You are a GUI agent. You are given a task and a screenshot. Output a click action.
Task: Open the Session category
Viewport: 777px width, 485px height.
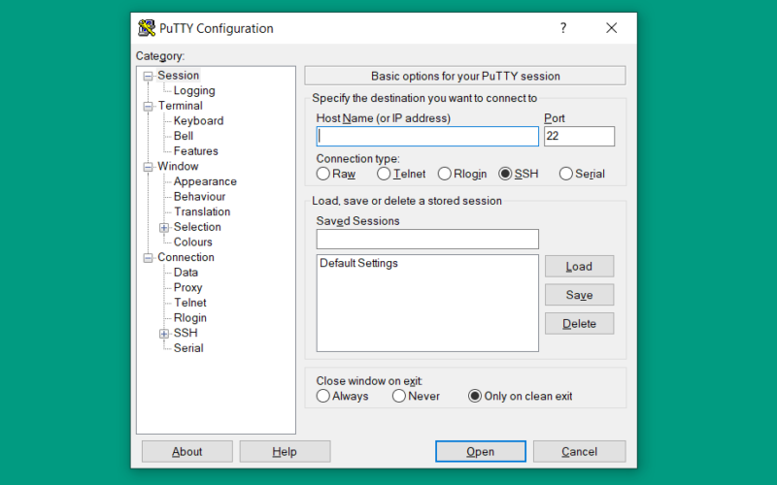[x=179, y=76]
